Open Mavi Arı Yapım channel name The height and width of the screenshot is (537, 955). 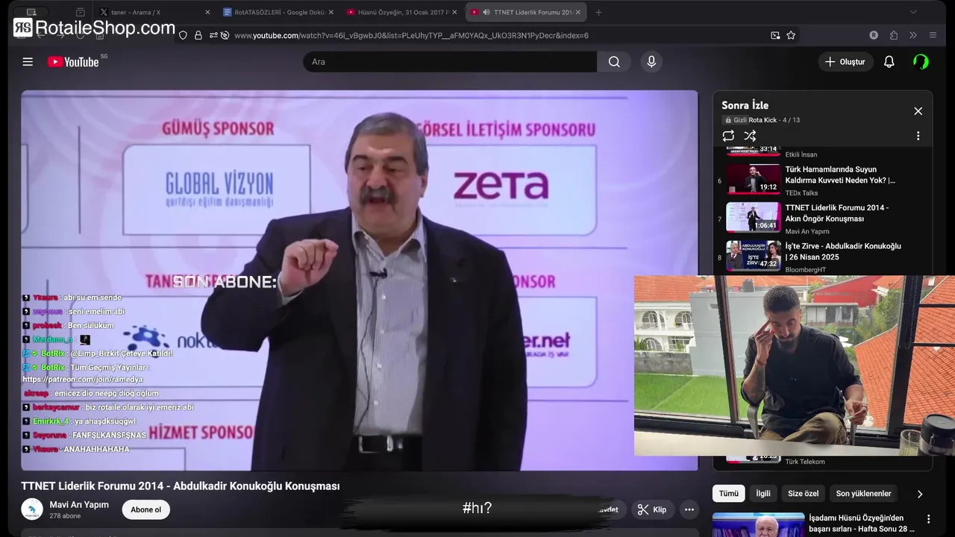click(79, 505)
